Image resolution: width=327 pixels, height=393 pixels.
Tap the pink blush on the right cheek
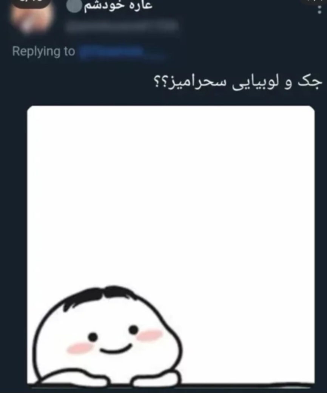[150, 335]
